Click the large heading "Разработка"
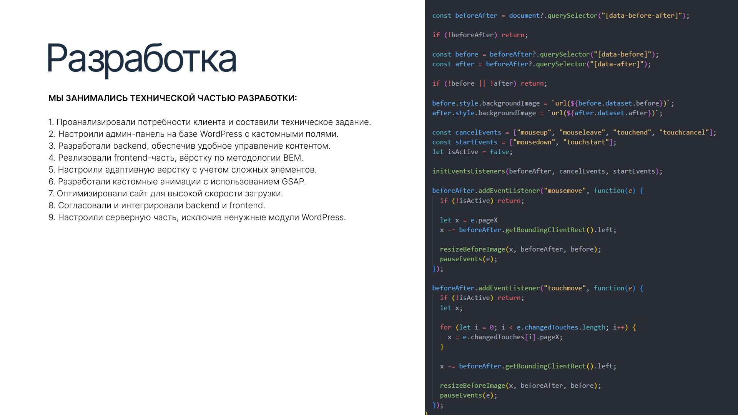The height and width of the screenshot is (415, 738). pos(141,58)
